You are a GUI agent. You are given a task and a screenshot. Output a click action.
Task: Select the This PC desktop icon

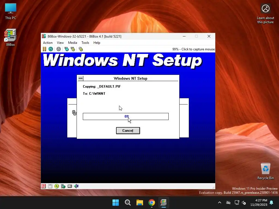click(11, 11)
